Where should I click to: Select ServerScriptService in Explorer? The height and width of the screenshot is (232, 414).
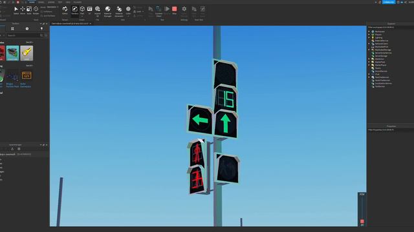tap(383, 53)
